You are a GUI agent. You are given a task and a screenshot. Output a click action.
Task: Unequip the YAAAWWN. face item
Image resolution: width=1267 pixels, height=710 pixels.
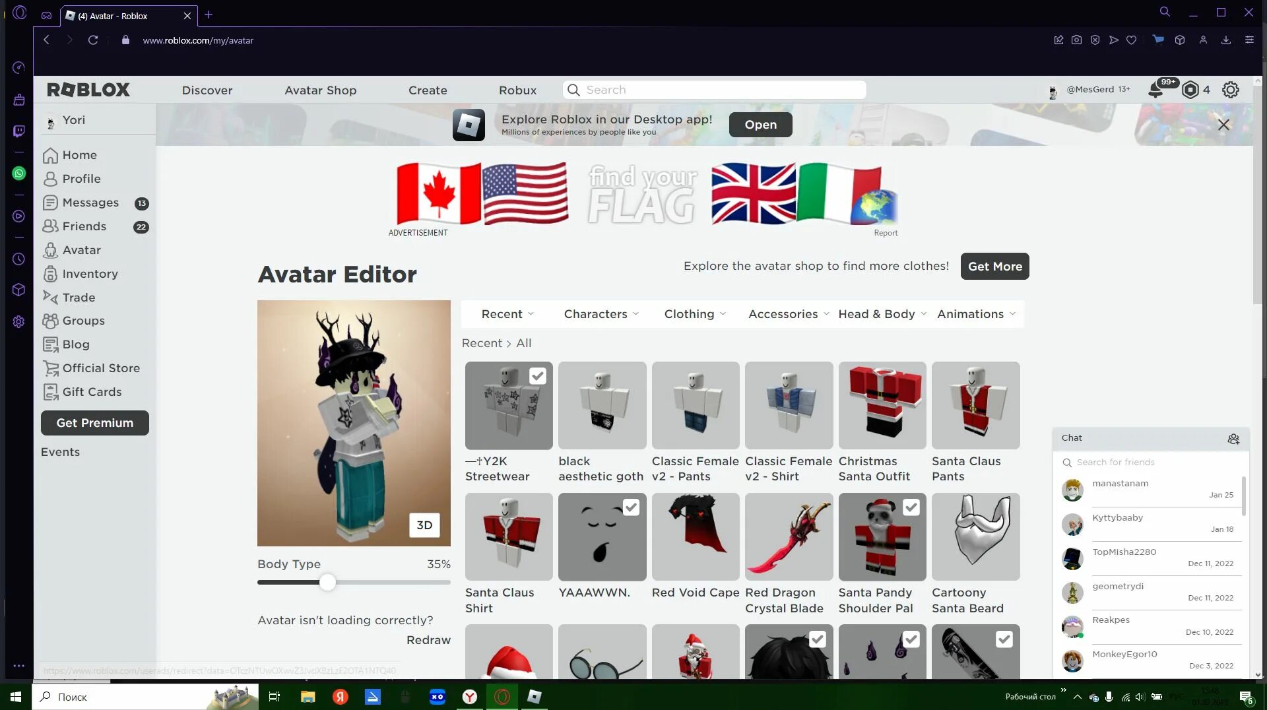click(x=631, y=507)
